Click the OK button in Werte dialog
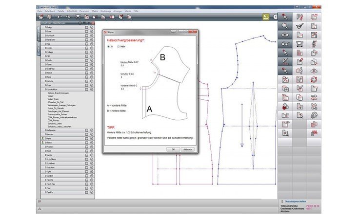 coord(173,149)
